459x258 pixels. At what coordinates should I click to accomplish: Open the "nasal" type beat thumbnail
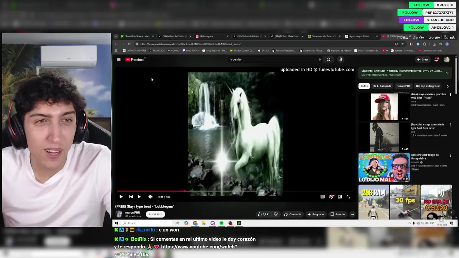click(384, 107)
